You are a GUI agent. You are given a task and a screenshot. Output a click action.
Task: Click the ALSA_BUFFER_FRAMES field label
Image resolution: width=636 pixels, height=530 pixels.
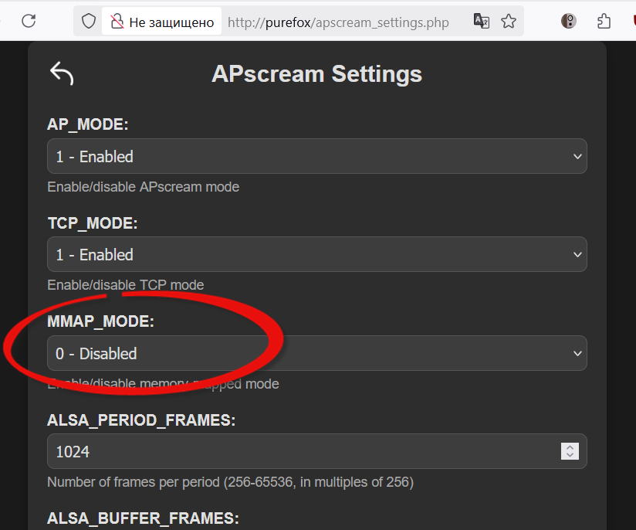pyautogui.click(x=141, y=518)
